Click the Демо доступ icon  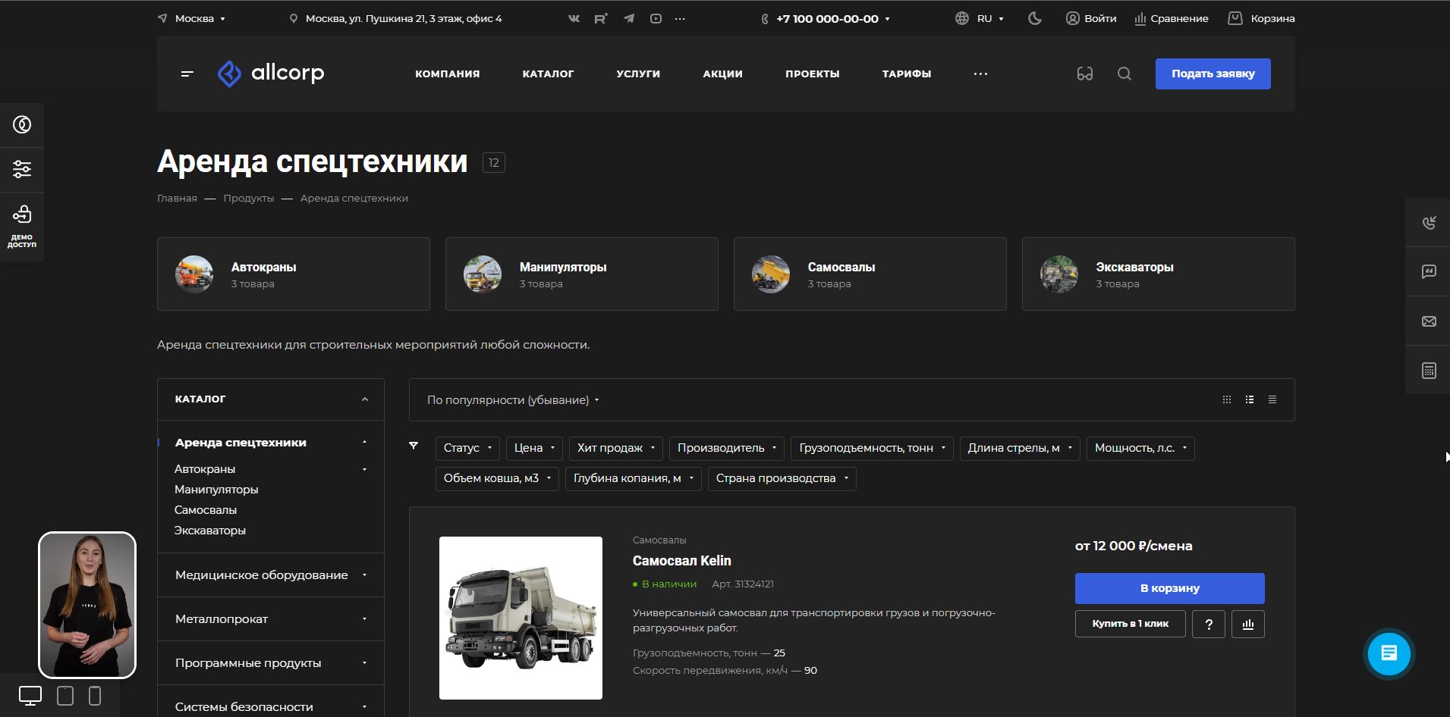tap(22, 226)
